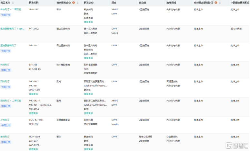
Task: Select therapeutic area 心血管系统
Action: [x=172, y=137]
